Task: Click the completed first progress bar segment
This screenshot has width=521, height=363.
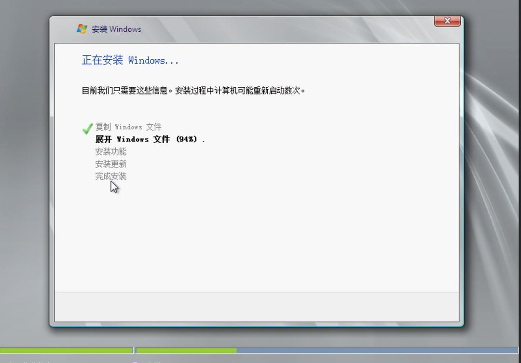Action: coord(67,350)
